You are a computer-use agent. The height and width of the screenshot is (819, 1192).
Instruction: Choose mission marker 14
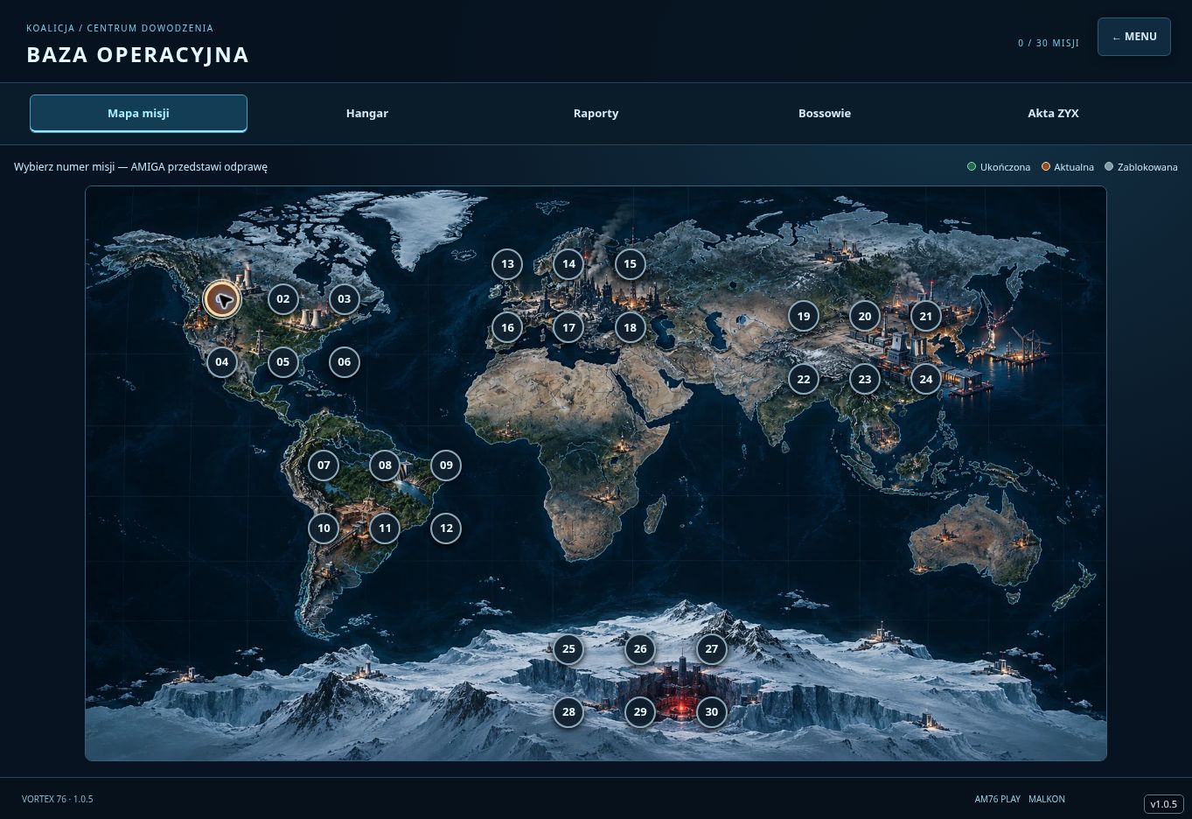[568, 264]
